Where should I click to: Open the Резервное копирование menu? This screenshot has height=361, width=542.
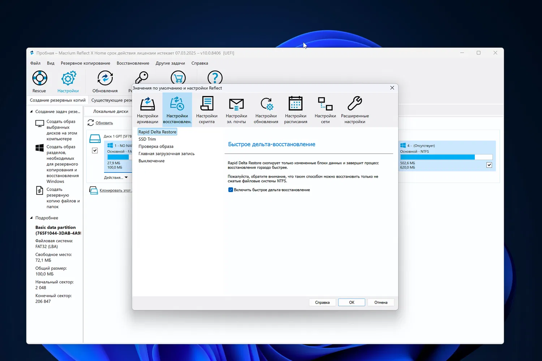[x=85, y=63]
